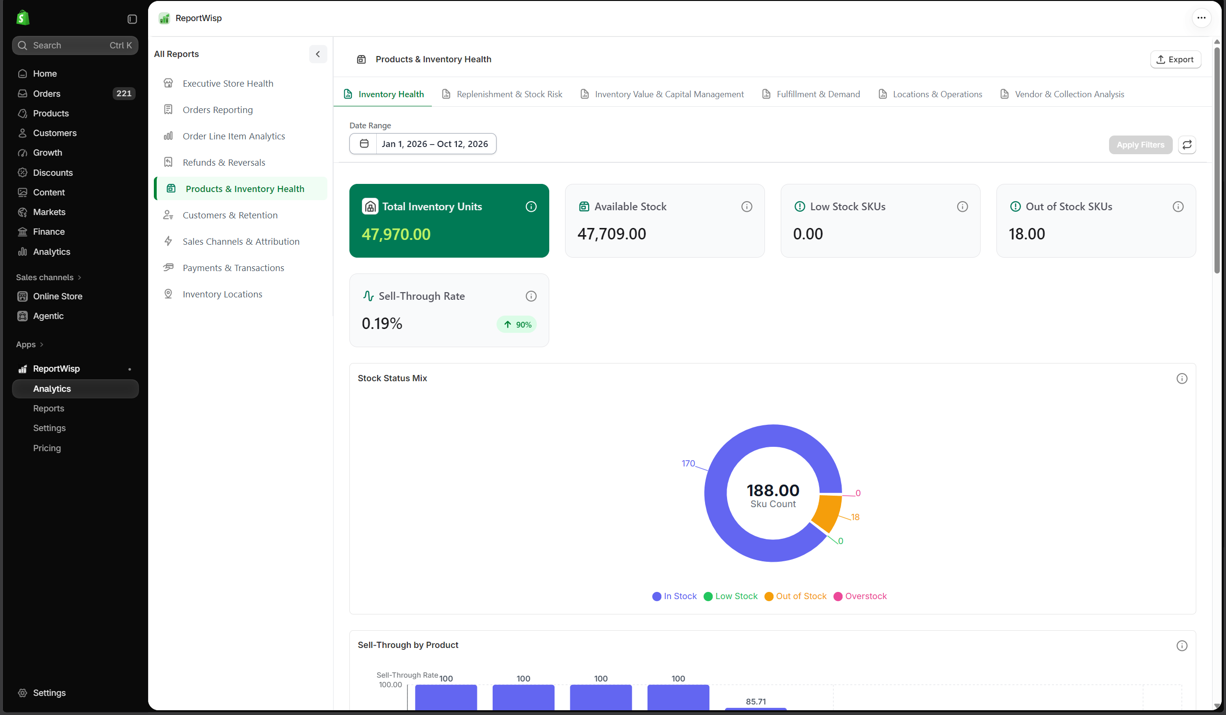The width and height of the screenshot is (1226, 715).
Task: Click the reset filters refresh icon
Action: [1187, 144]
